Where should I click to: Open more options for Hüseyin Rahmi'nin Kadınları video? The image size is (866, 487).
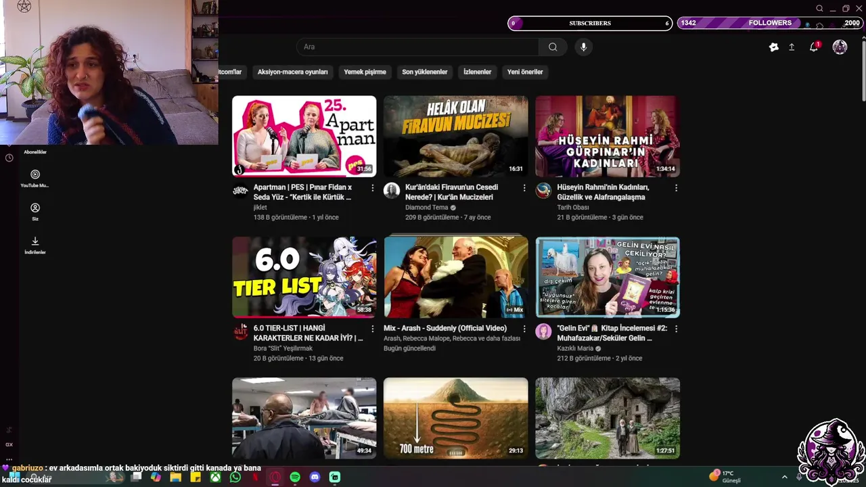(676, 188)
